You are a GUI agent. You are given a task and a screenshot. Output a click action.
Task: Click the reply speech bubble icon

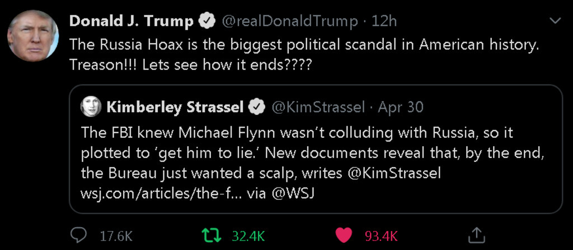coord(78,235)
